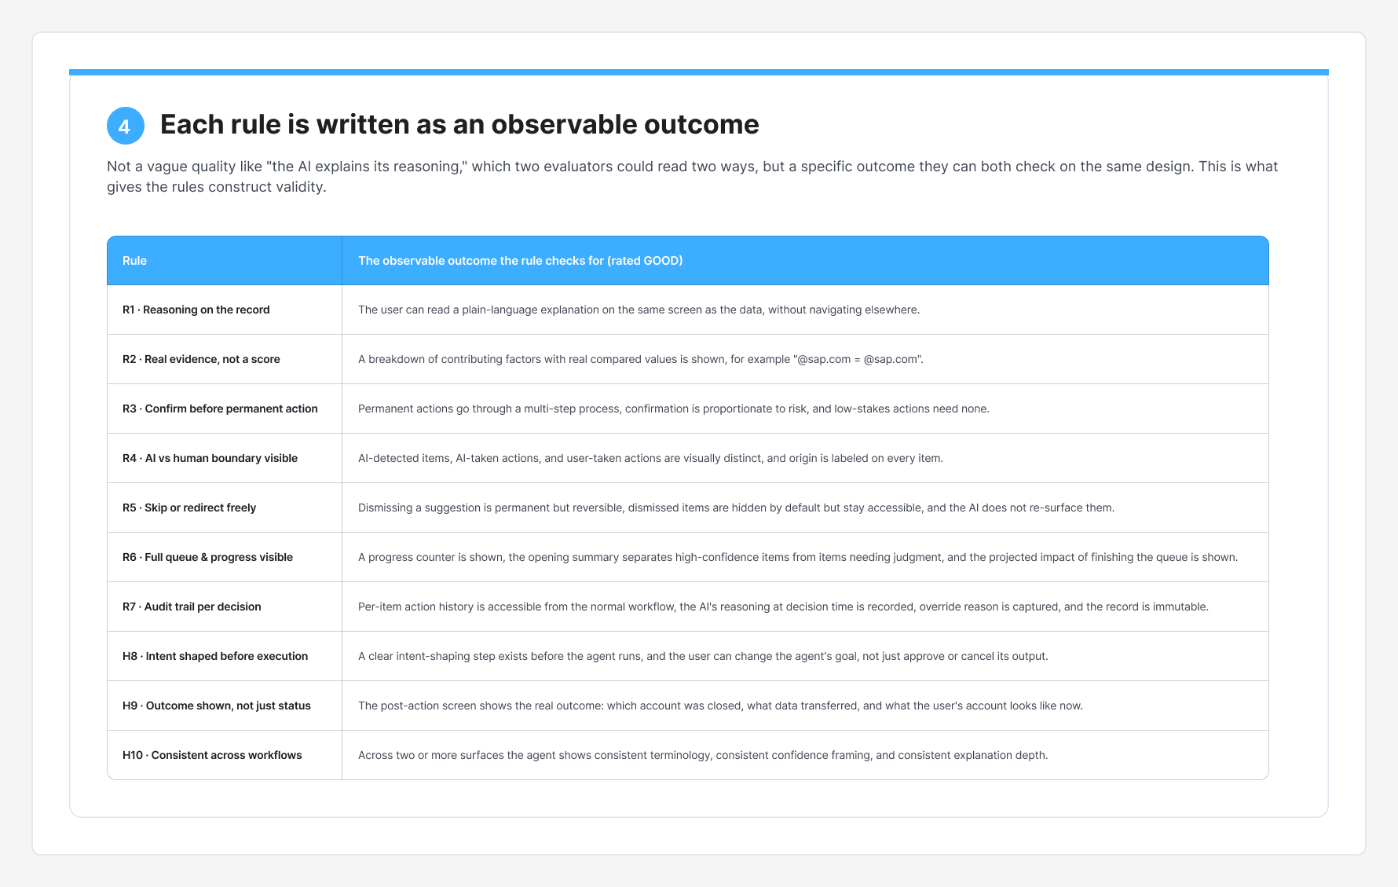Select 'R3 · Confirm before permanent action' cell
The image size is (1398, 887).
(225, 409)
